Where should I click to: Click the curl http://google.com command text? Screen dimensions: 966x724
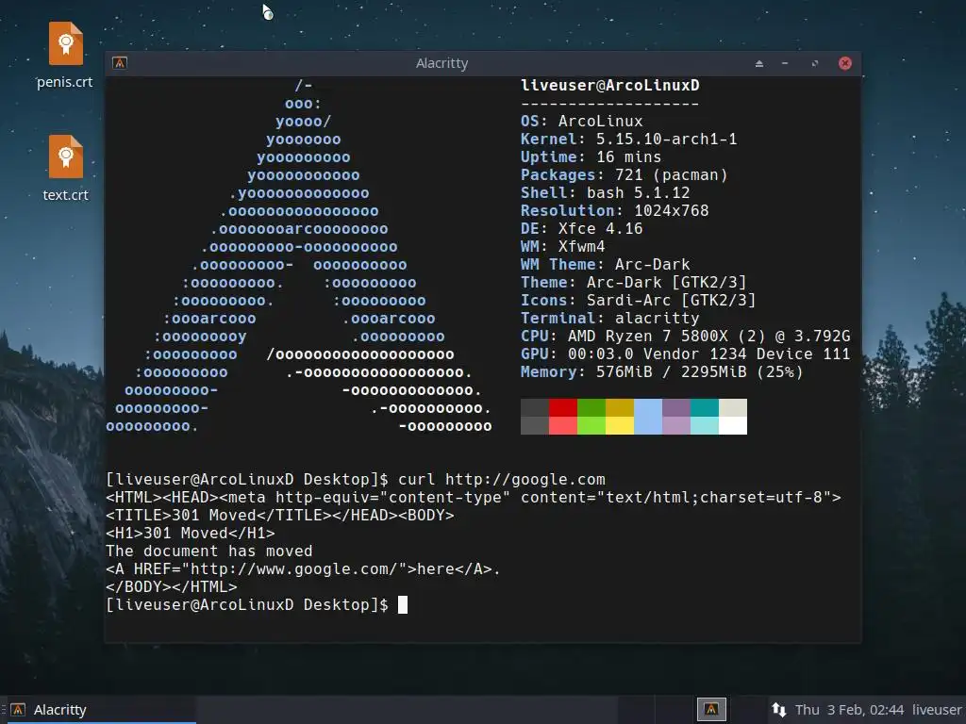click(x=502, y=479)
